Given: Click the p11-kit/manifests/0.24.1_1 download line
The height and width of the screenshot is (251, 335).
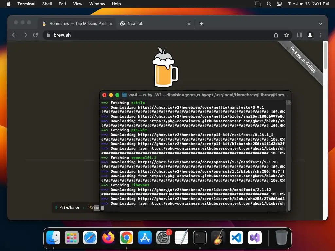Looking at the screenshot, I should (187, 135).
